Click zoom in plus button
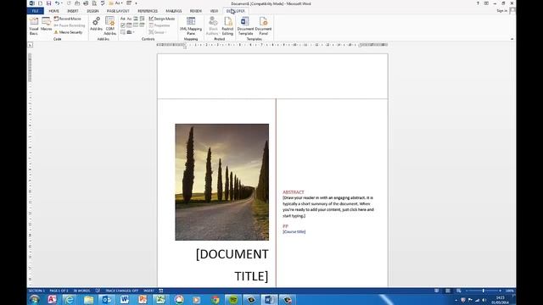Screen dimensions: 543x305 pos(501,291)
